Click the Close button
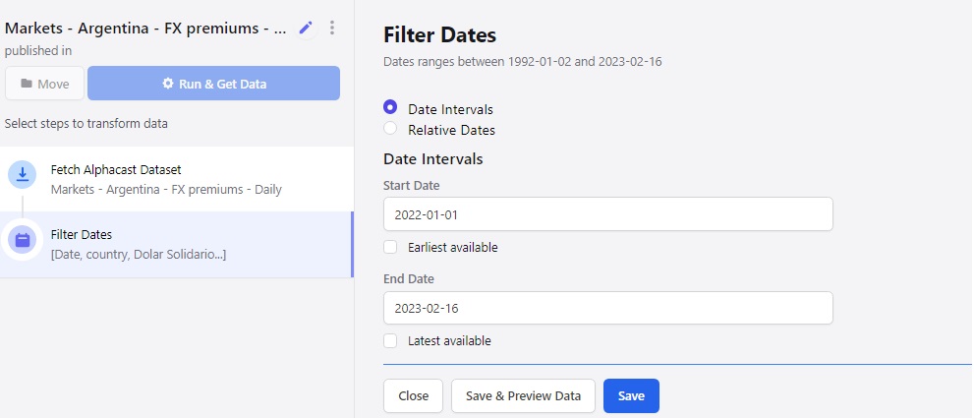 pyautogui.click(x=413, y=395)
